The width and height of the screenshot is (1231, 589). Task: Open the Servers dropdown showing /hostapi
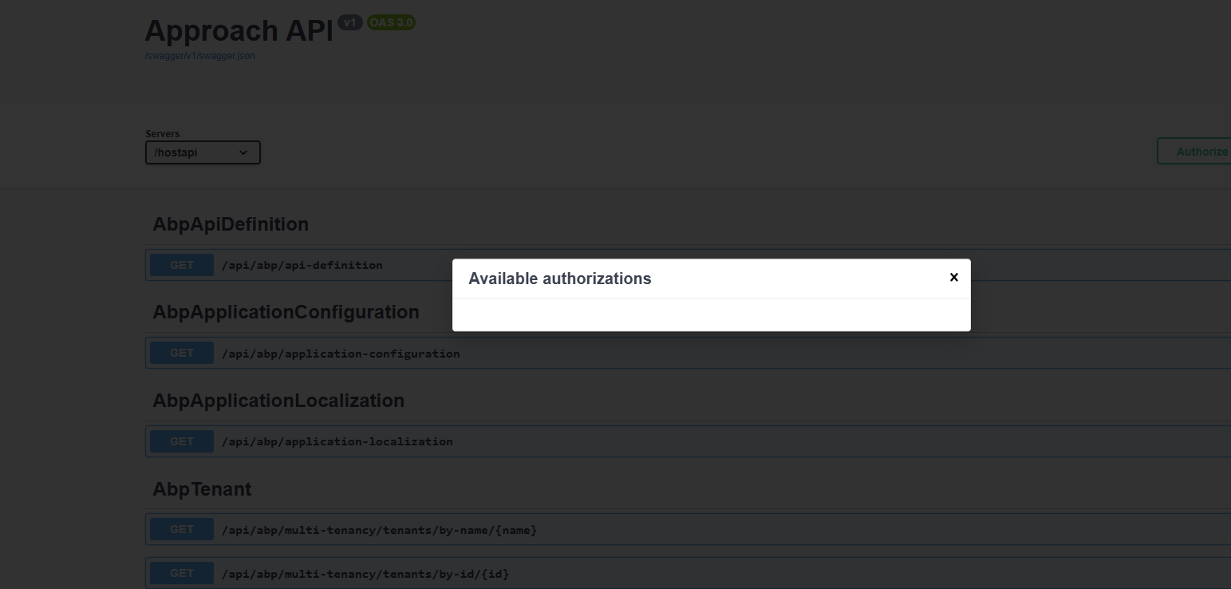pos(203,152)
